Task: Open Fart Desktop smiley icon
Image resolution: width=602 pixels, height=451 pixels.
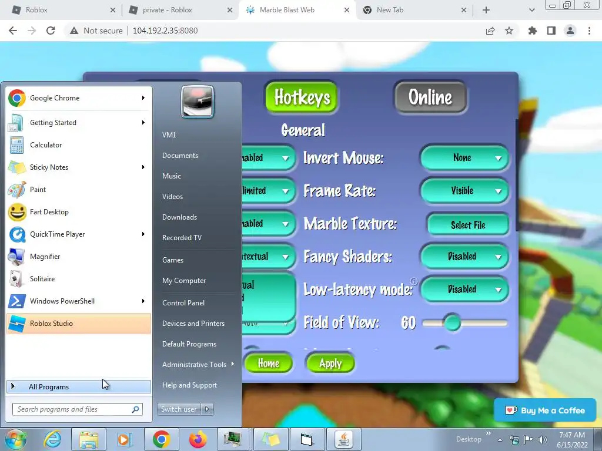Action: (x=17, y=212)
